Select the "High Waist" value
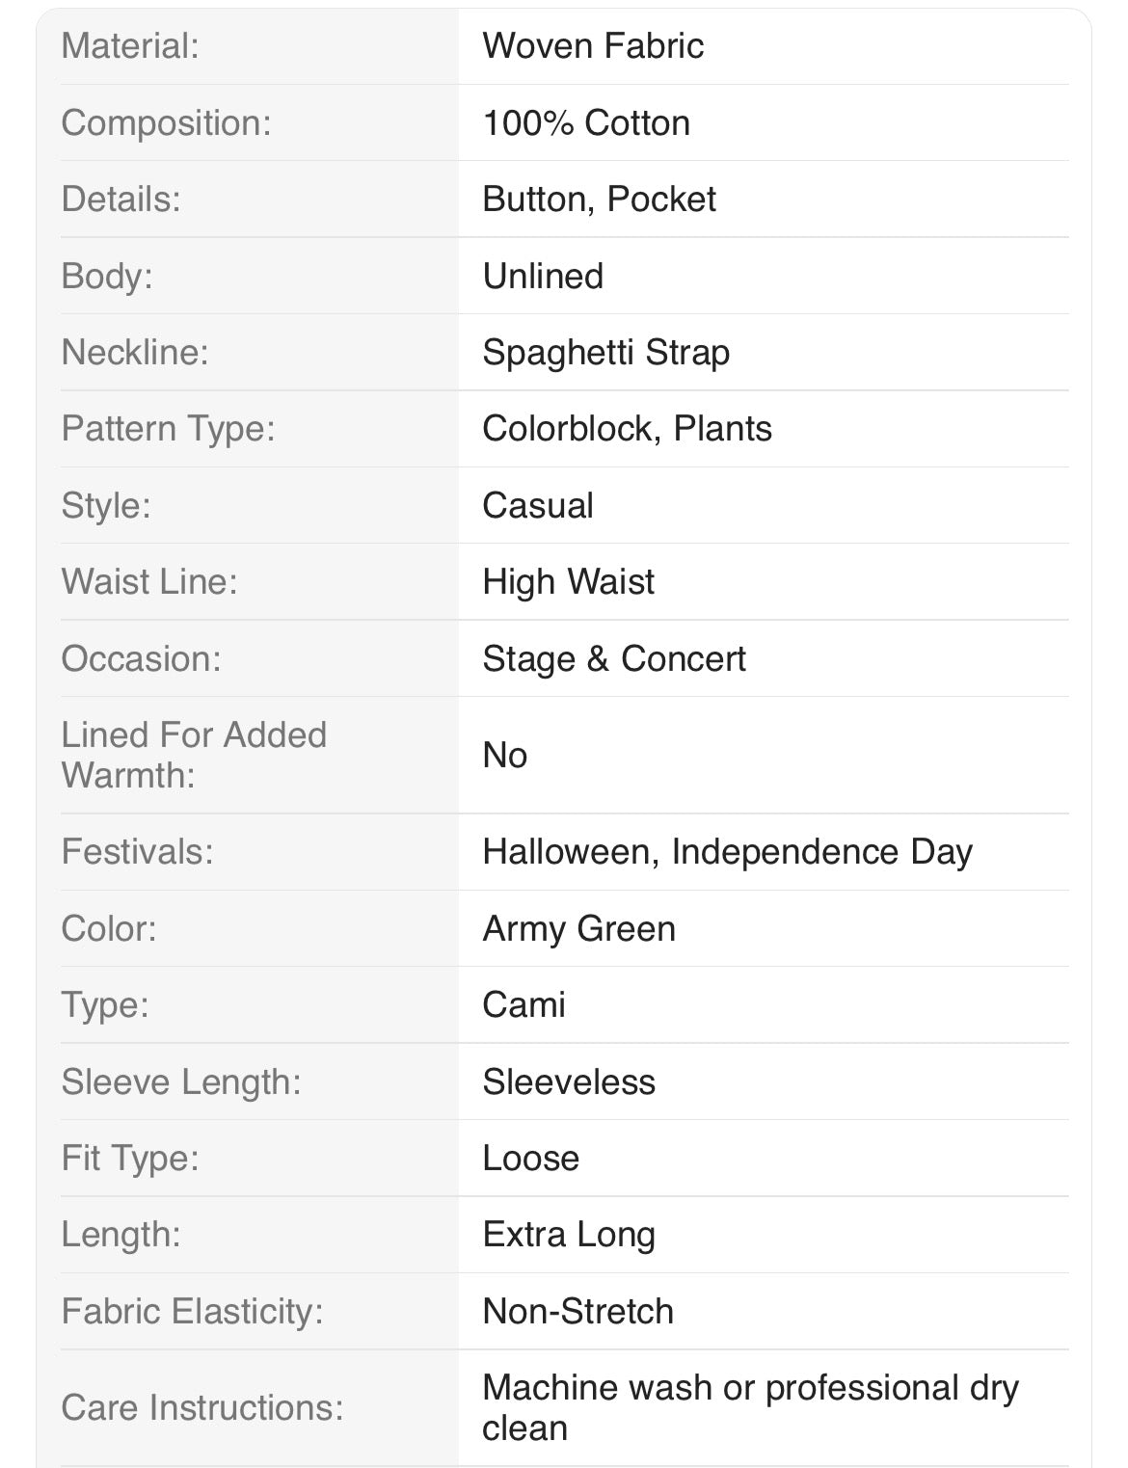1128x1468 pixels. click(568, 581)
